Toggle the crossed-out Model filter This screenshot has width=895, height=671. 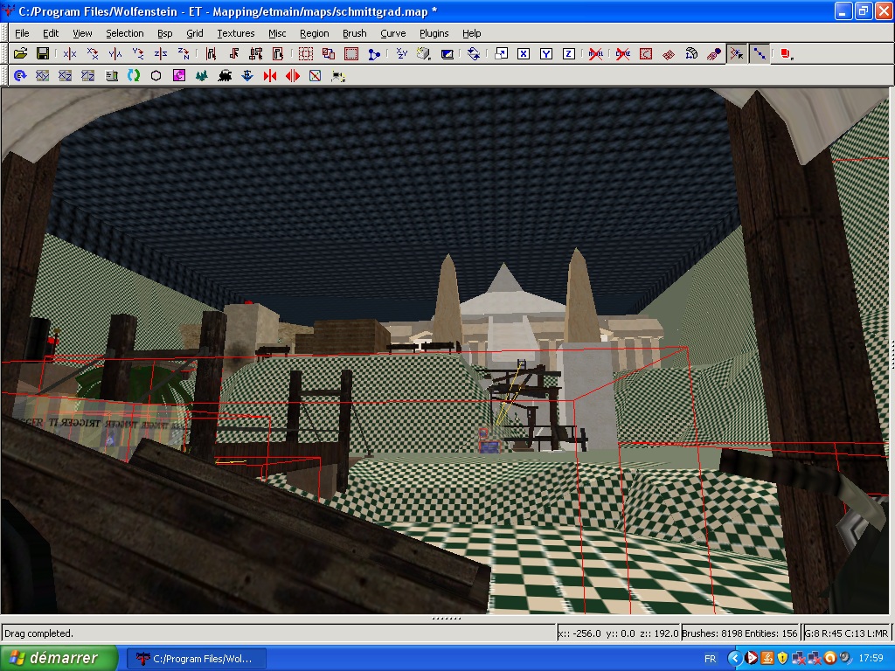coord(596,53)
